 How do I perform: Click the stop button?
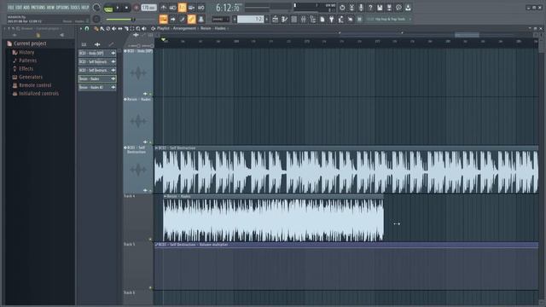pyautogui.click(x=126, y=8)
